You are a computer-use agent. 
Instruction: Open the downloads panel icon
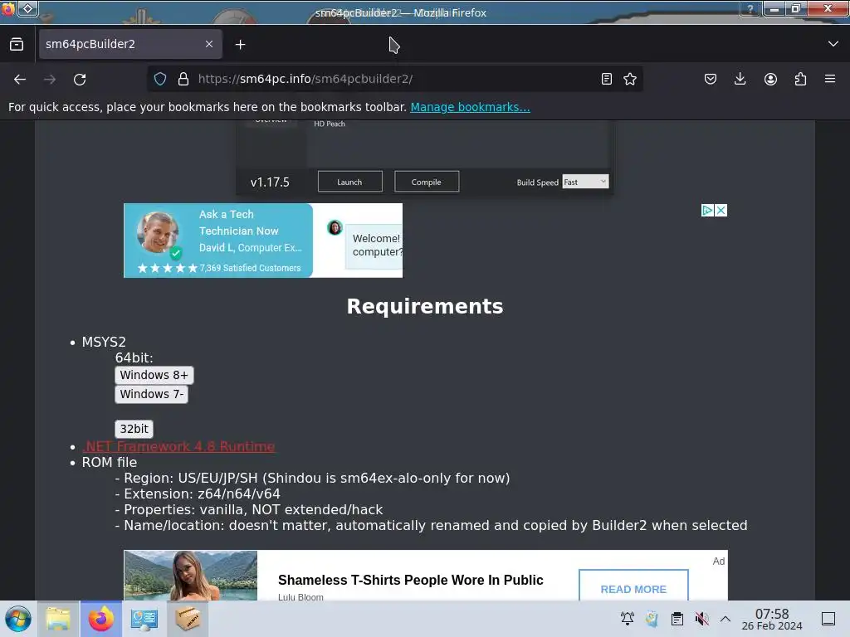[740, 79]
